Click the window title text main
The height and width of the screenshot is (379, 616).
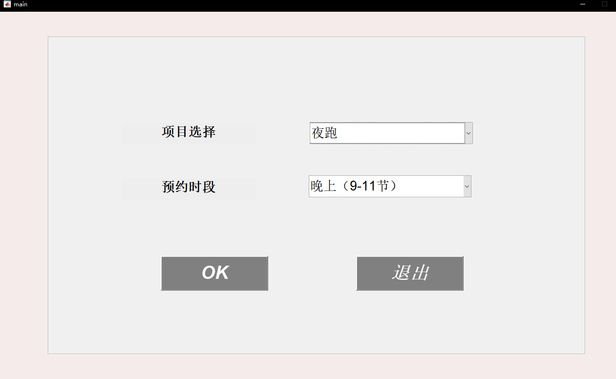[21, 4]
